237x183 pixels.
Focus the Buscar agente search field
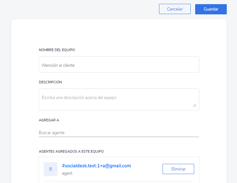[119, 133]
